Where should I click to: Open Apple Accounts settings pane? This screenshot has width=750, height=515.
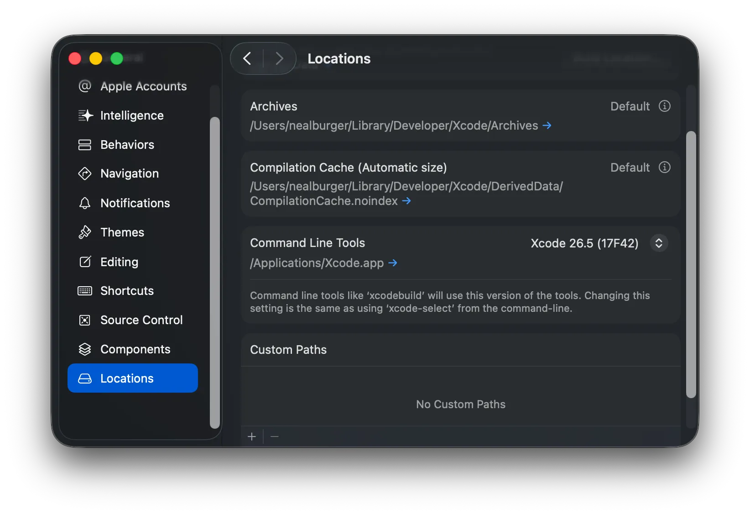(133, 86)
